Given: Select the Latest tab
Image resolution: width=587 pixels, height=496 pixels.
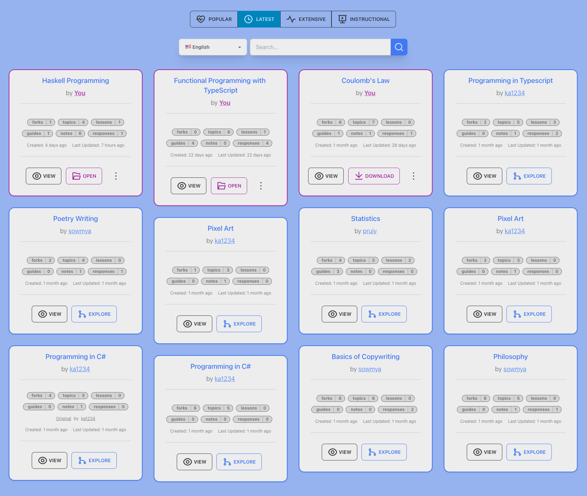Looking at the screenshot, I should pos(259,19).
